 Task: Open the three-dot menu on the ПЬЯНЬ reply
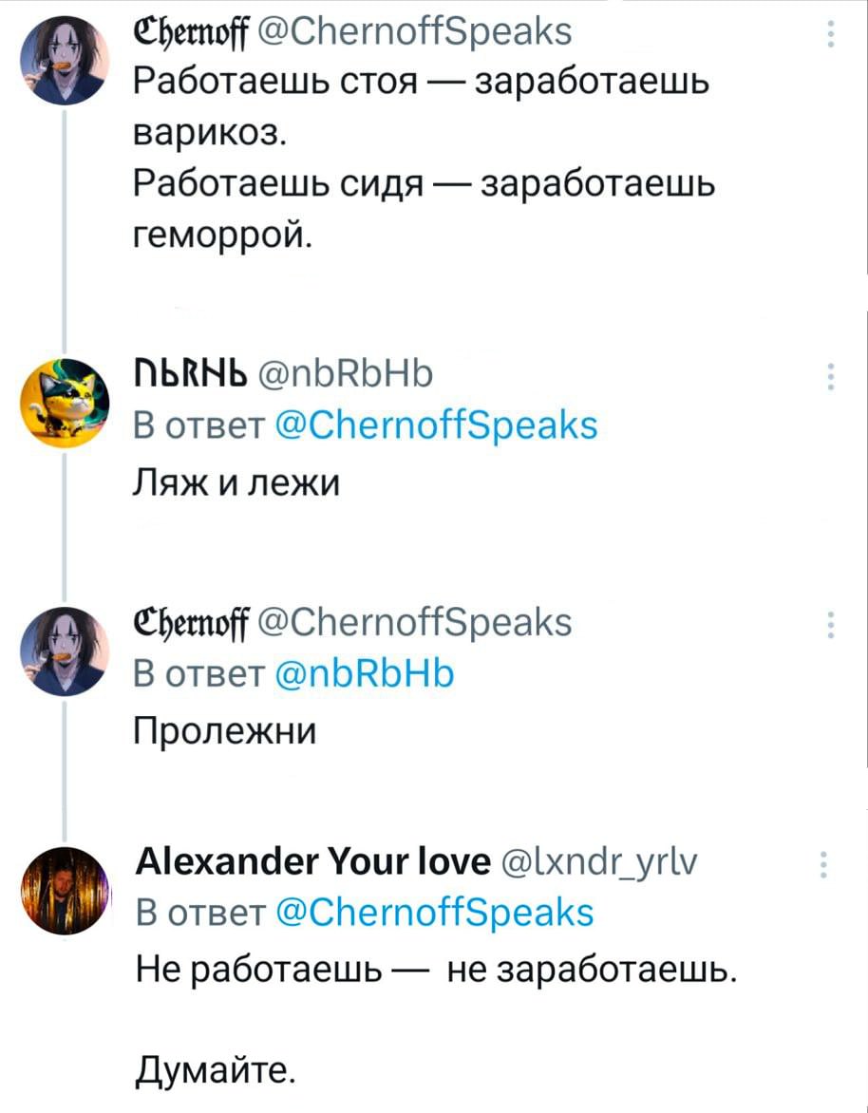[832, 377]
